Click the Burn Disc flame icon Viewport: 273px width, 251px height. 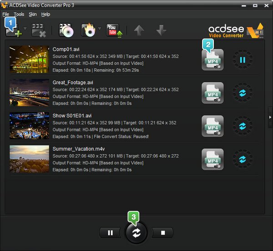(x=88, y=31)
